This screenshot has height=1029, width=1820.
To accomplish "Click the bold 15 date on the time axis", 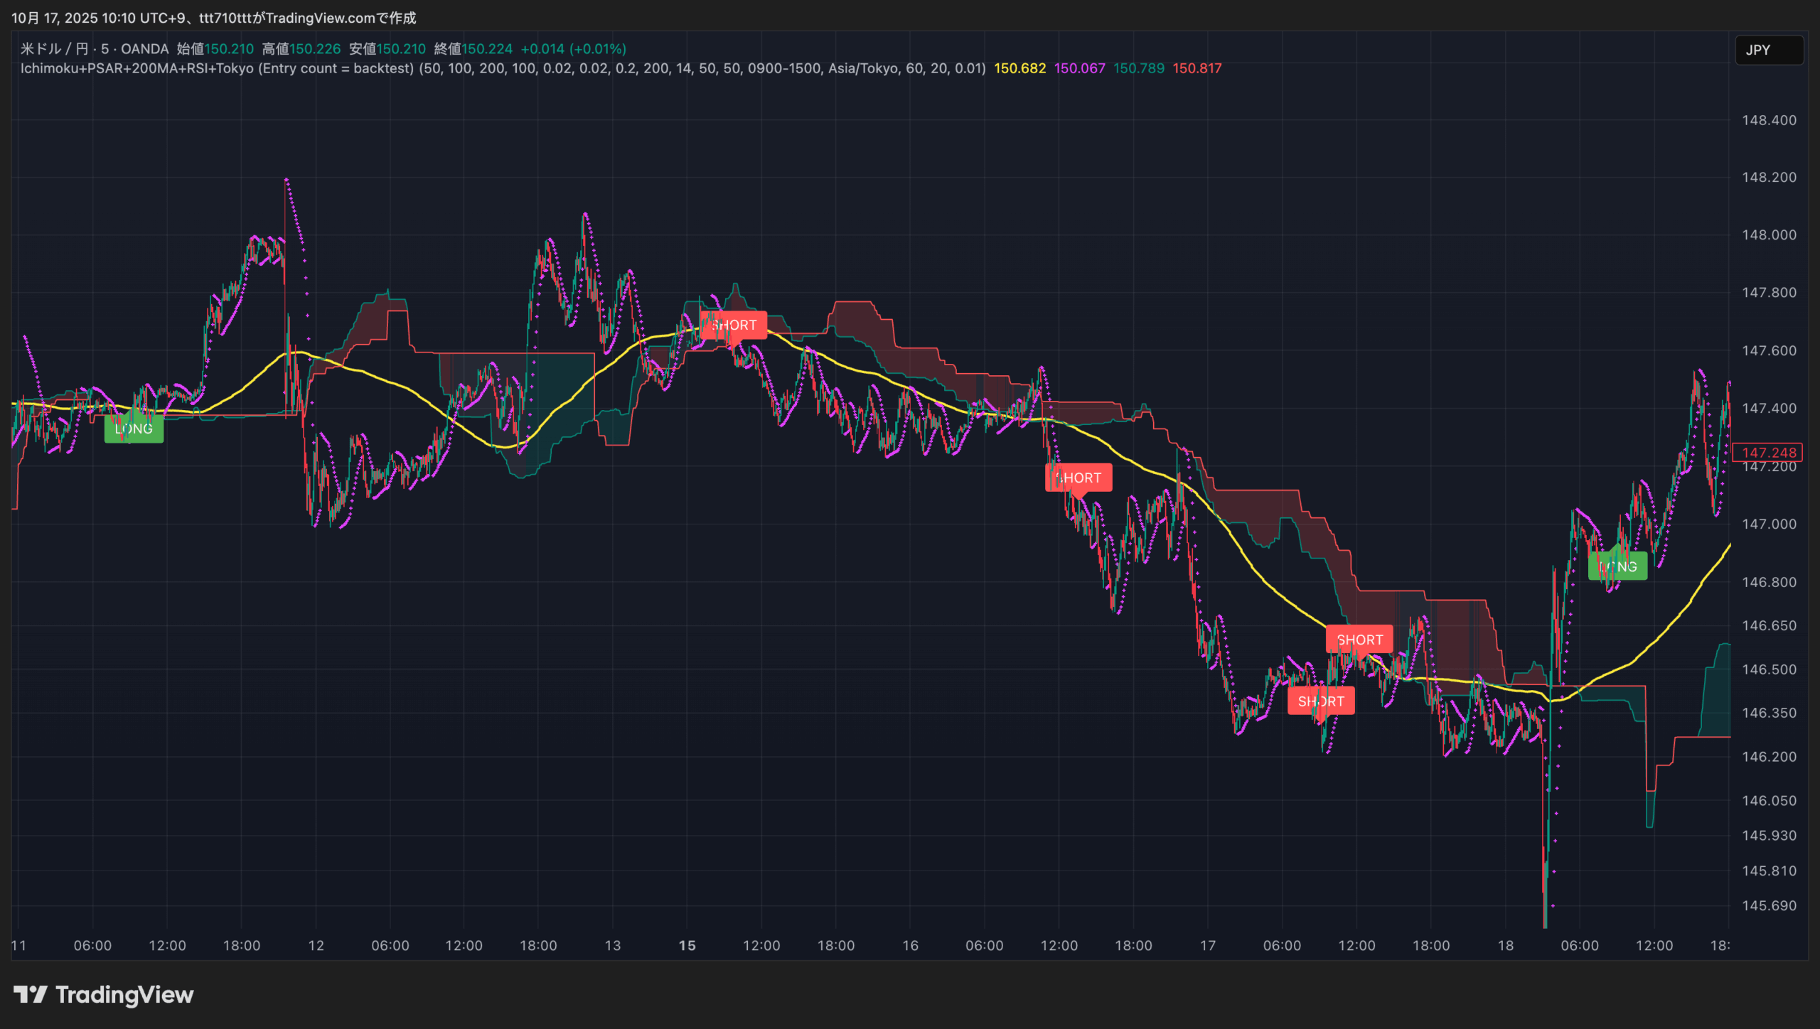I will pyautogui.click(x=687, y=946).
